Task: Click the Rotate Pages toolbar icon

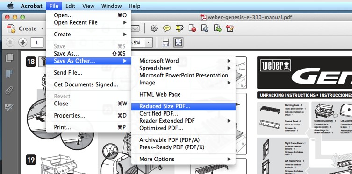Action: (x=205, y=28)
